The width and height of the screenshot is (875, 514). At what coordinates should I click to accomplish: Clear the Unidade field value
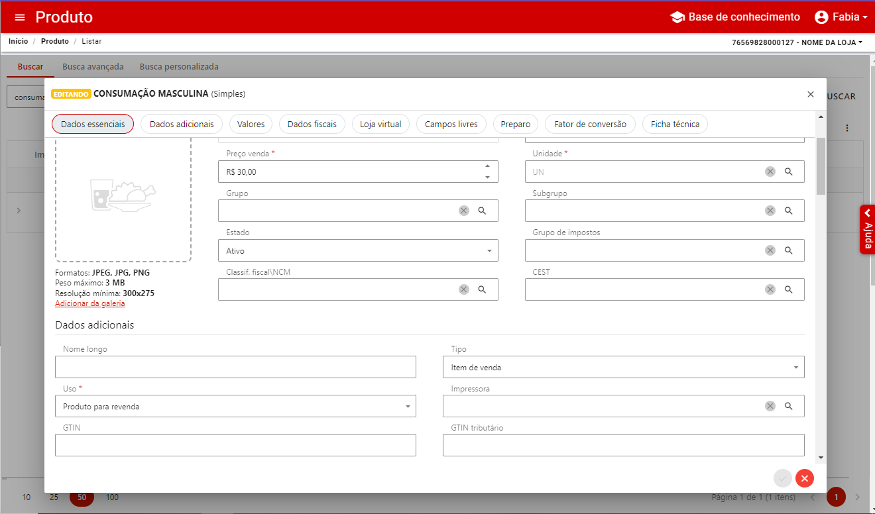[770, 172]
